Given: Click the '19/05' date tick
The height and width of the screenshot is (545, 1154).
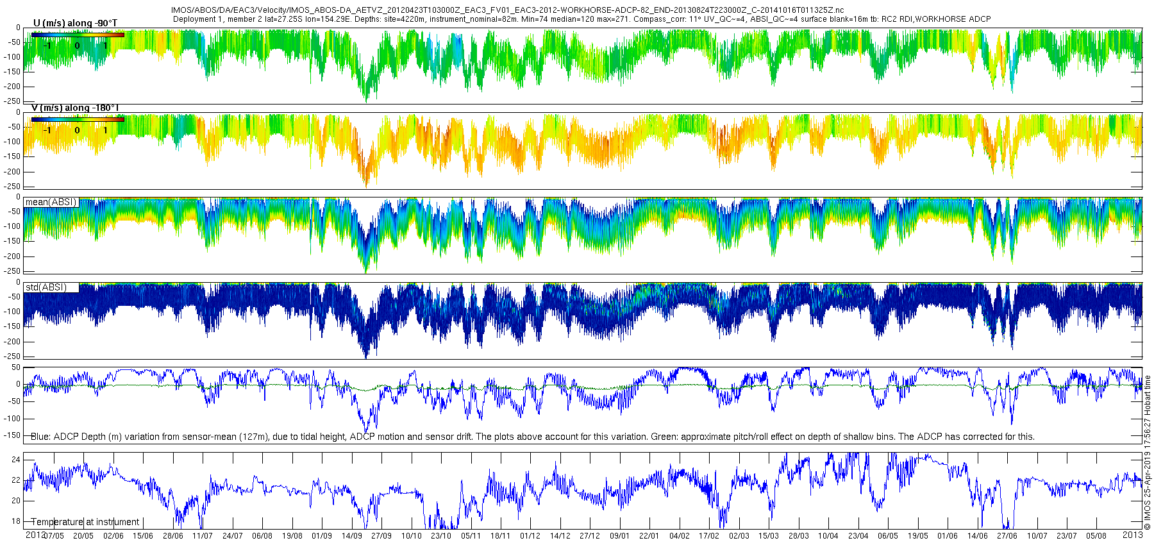Looking at the screenshot, I should coord(917,536).
